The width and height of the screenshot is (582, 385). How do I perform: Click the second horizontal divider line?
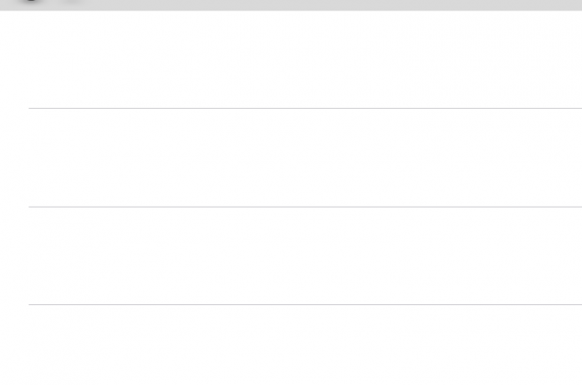[305, 207]
